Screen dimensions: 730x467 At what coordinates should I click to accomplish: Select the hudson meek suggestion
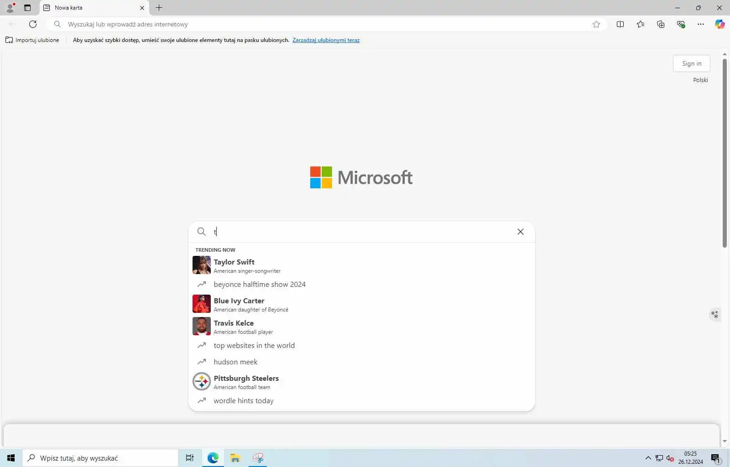361,362
